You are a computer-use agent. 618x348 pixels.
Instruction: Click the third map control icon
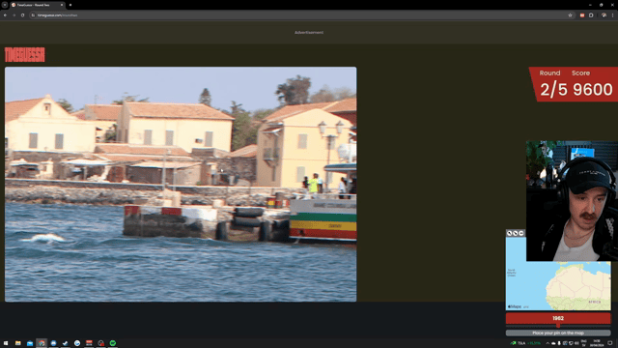[521, 233]
